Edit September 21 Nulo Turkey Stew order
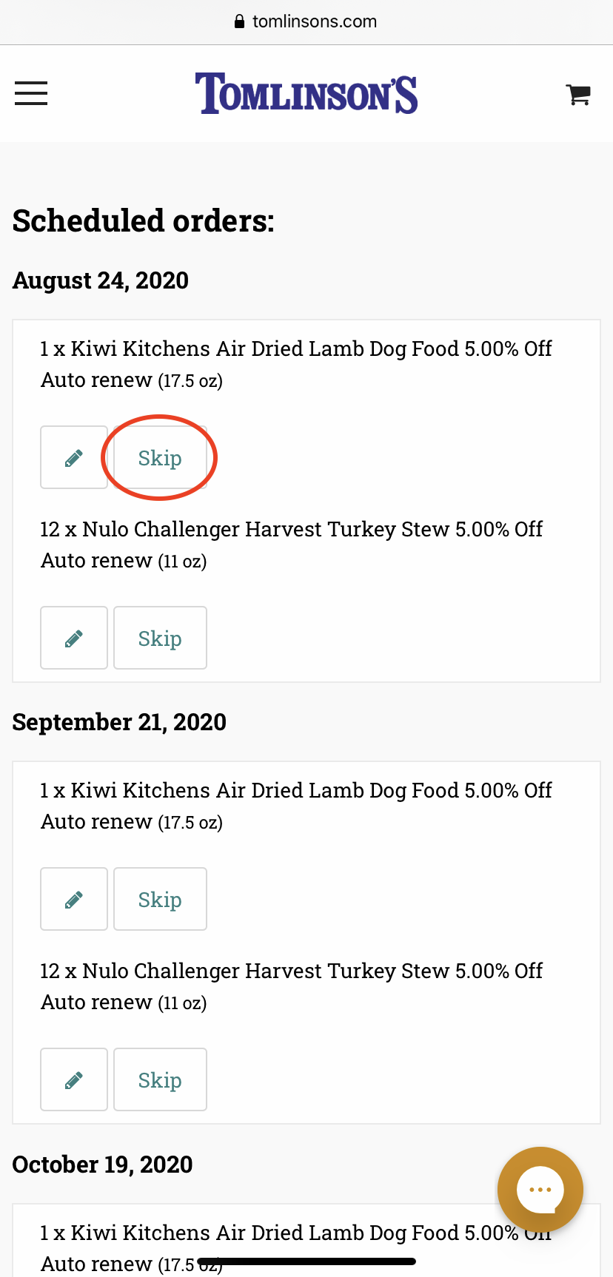 [74, 1079]
